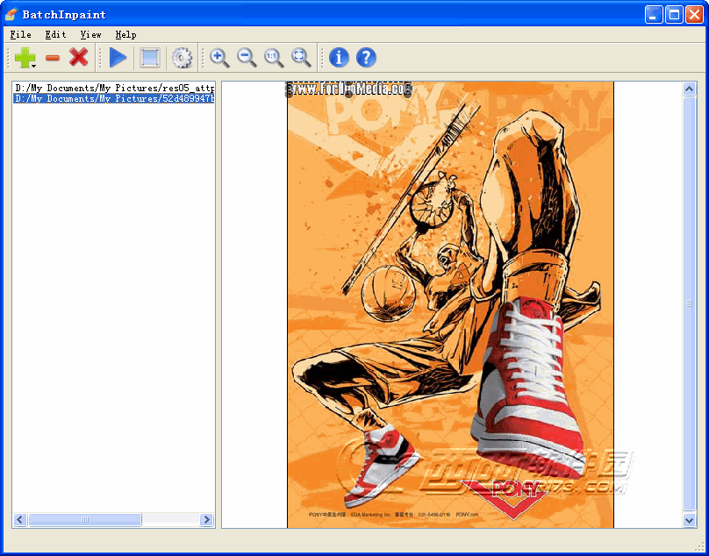Image resolution: width=709 pixels, height=556 pixels.
Task: Click the green plus Add files icon
Action: (x=23, y=58)
